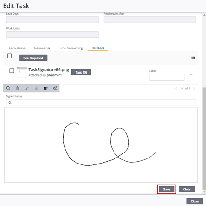Save the drawn signature
The width and height of the screenshot is (206, 206).
pos(167,189)
